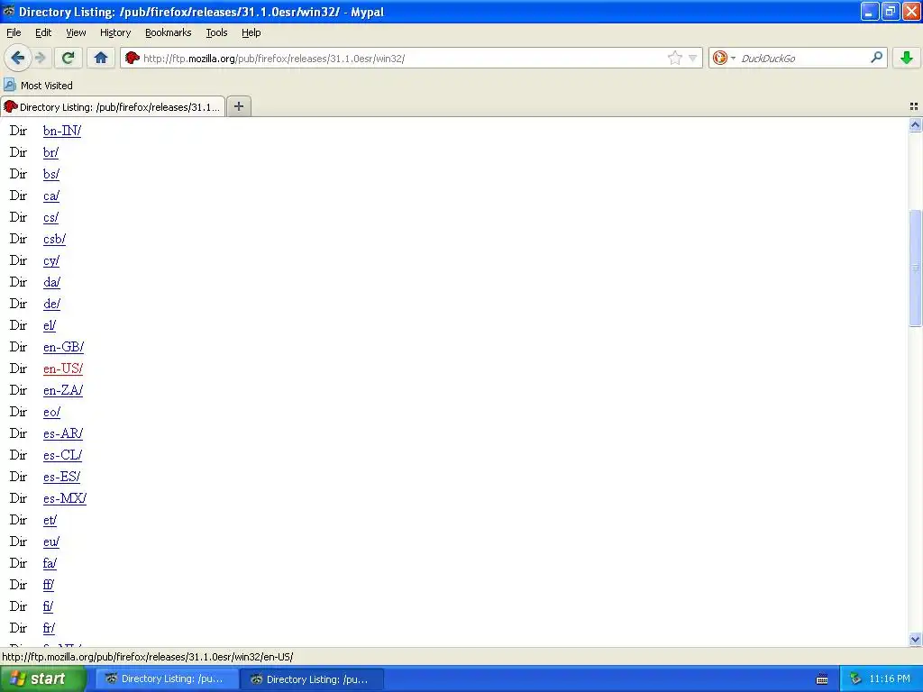Select the Directory Listing browser tab

113,106
